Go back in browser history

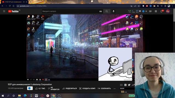tap(2, 6)
